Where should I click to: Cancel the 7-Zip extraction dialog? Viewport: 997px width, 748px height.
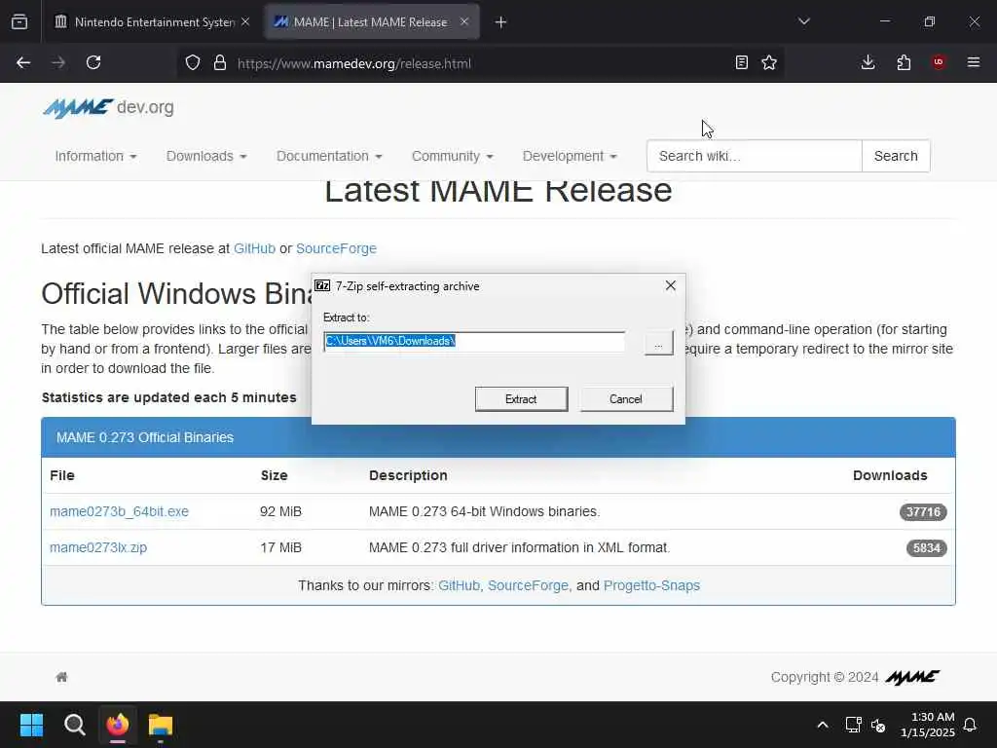[626, 398]
